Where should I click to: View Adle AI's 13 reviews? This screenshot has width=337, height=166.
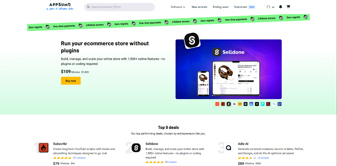[x=263, y=158]
